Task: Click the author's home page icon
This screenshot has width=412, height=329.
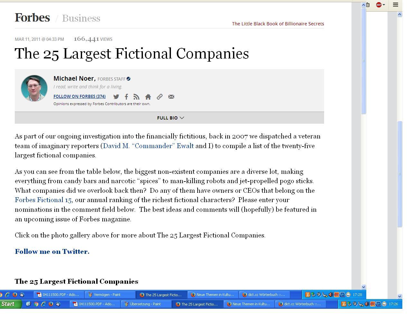Action: click(148, 97)
